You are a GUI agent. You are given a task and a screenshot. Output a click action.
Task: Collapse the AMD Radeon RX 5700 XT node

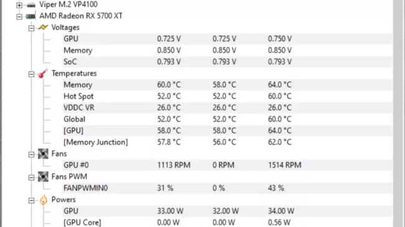pos(19,17)
